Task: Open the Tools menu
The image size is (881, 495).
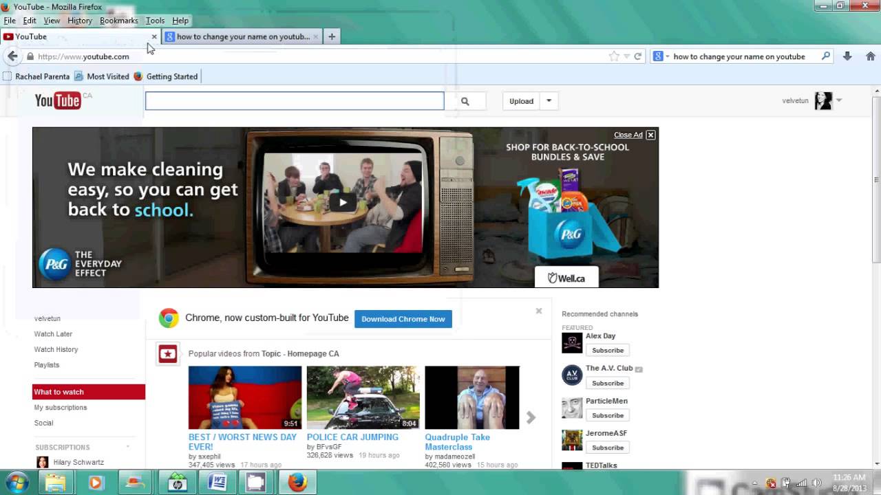Action: (155, 21)
